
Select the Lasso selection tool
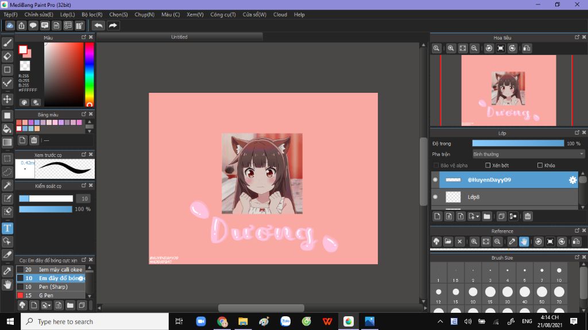click(7, 172)
